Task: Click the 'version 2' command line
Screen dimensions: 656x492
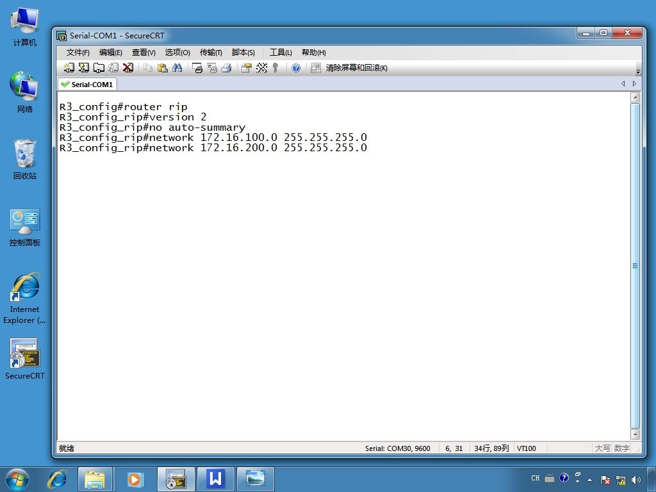Action: pos(133,117)
